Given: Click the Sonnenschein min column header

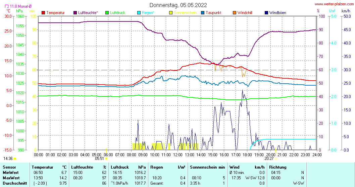Looking at the screenshot, I should 207,167.
